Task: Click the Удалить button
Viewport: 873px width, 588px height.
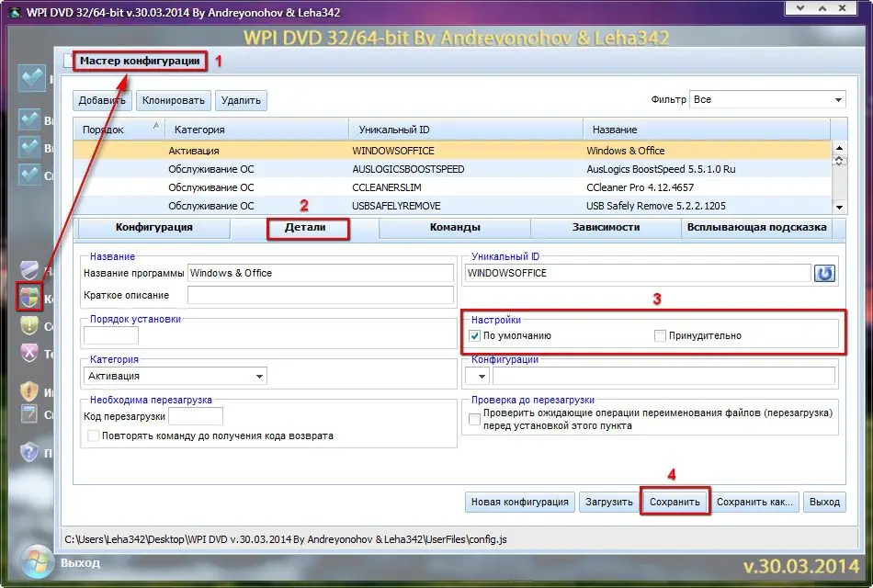Action: pyautogui.click(x=241, y=100)
